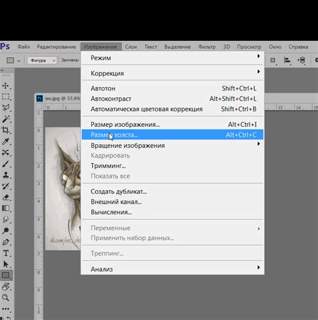Open the Фильтр menu

[207, 47]
